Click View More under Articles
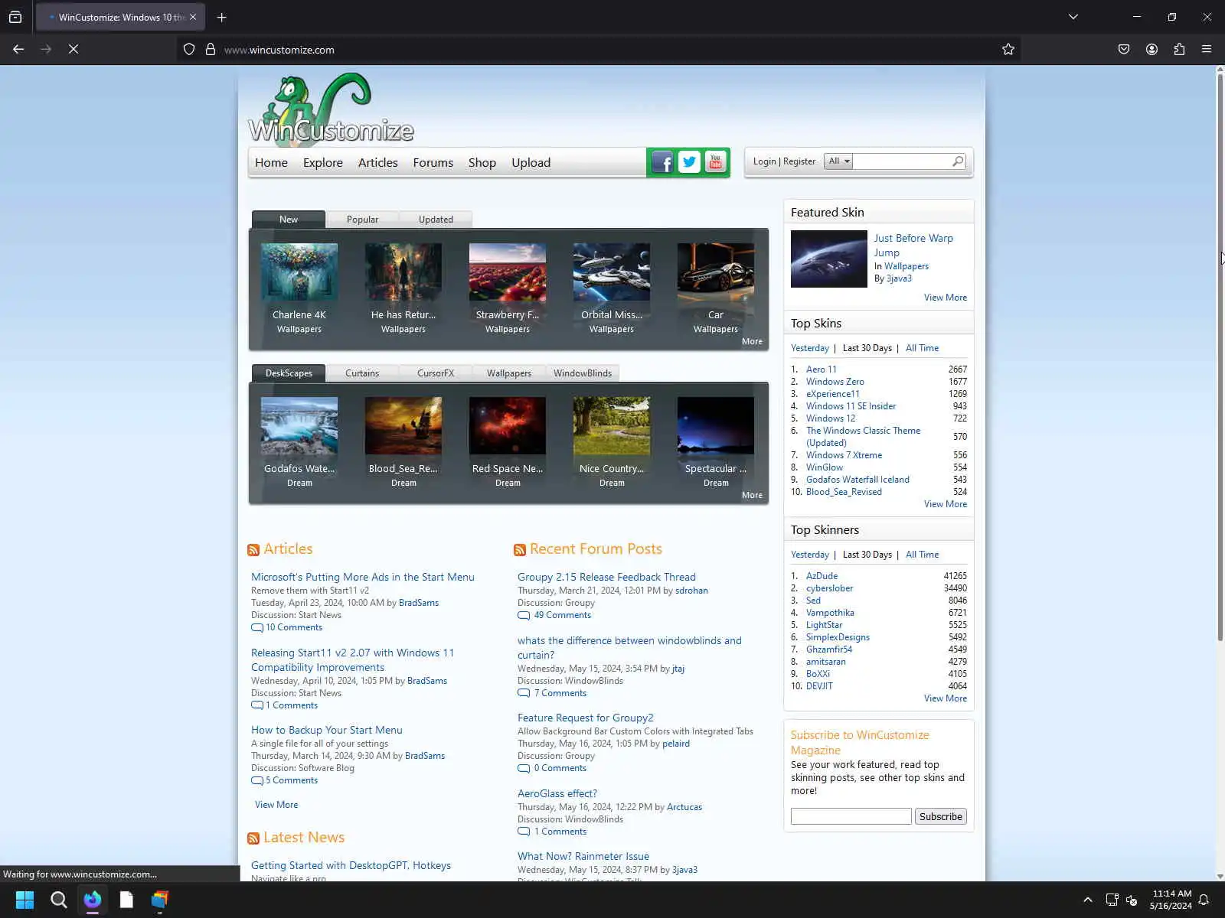This screenshot has width=1225, height=918. pos(276,805)
